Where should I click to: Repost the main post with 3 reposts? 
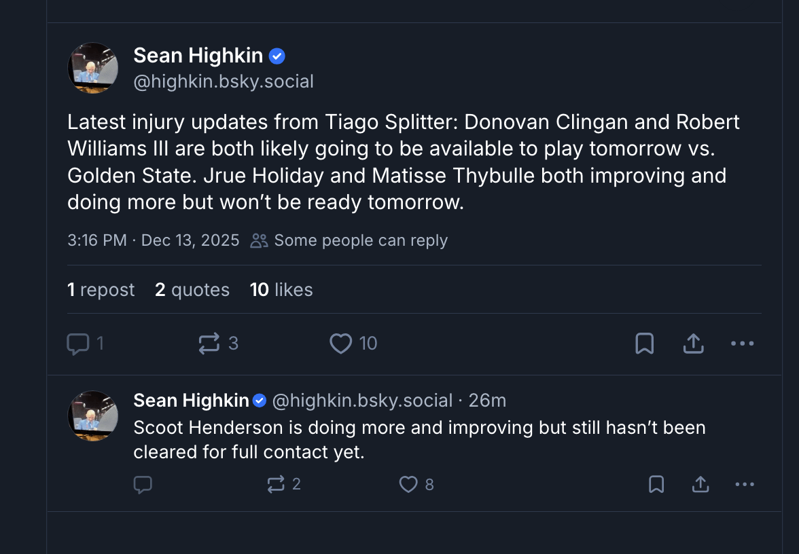209,344
